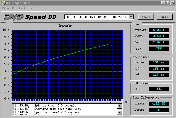This screenshot has height=118, width=176.
Task: Click the 5 X axis label
Action: coord(7,64)
